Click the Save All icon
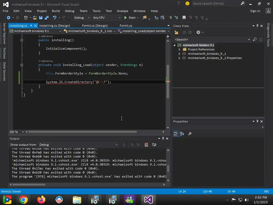The width and height of the screenshot is (273, 205). coord(47,18)
